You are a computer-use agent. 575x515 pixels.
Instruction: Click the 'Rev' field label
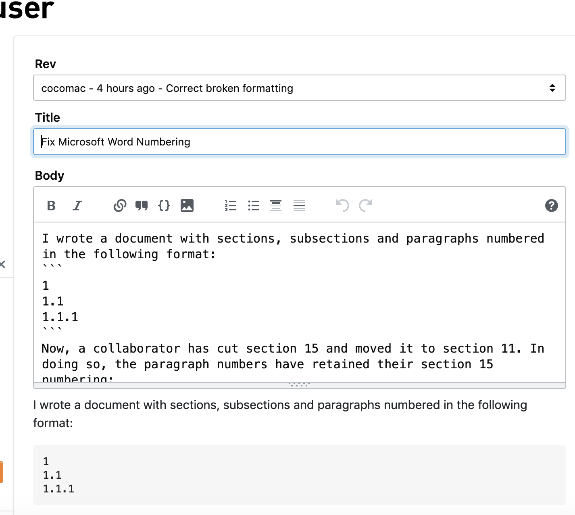click(45, 64)
